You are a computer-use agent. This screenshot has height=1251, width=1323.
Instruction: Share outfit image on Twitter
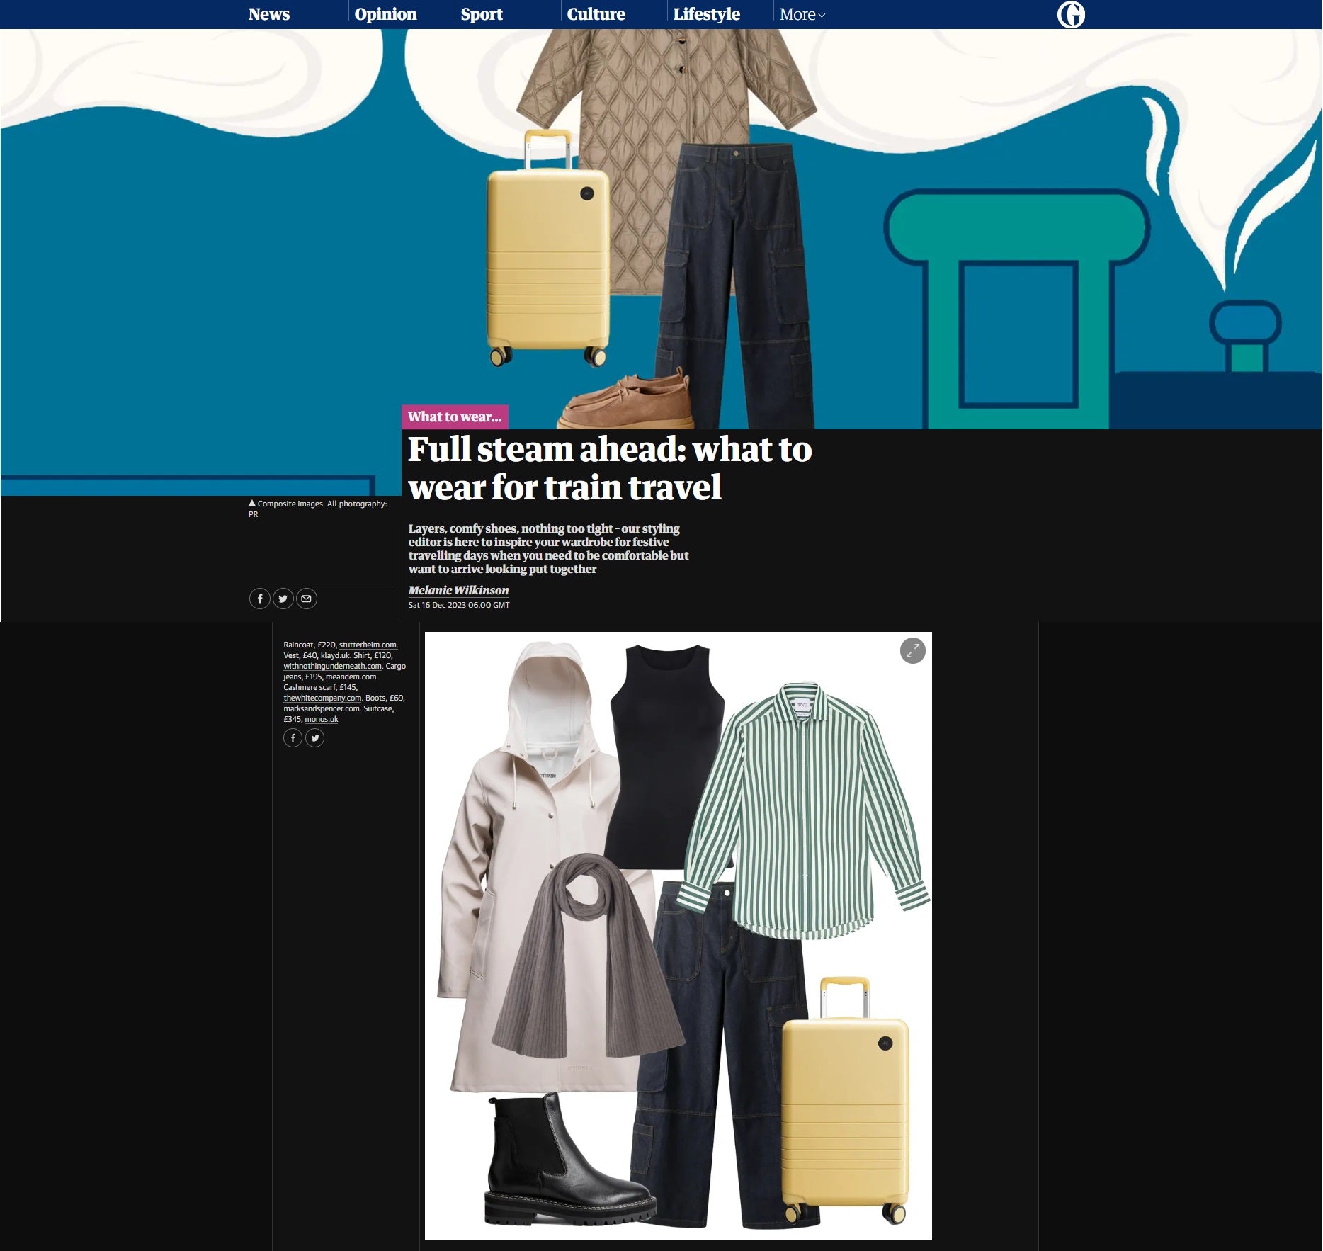pyautogui.click(x=315, y=738)
